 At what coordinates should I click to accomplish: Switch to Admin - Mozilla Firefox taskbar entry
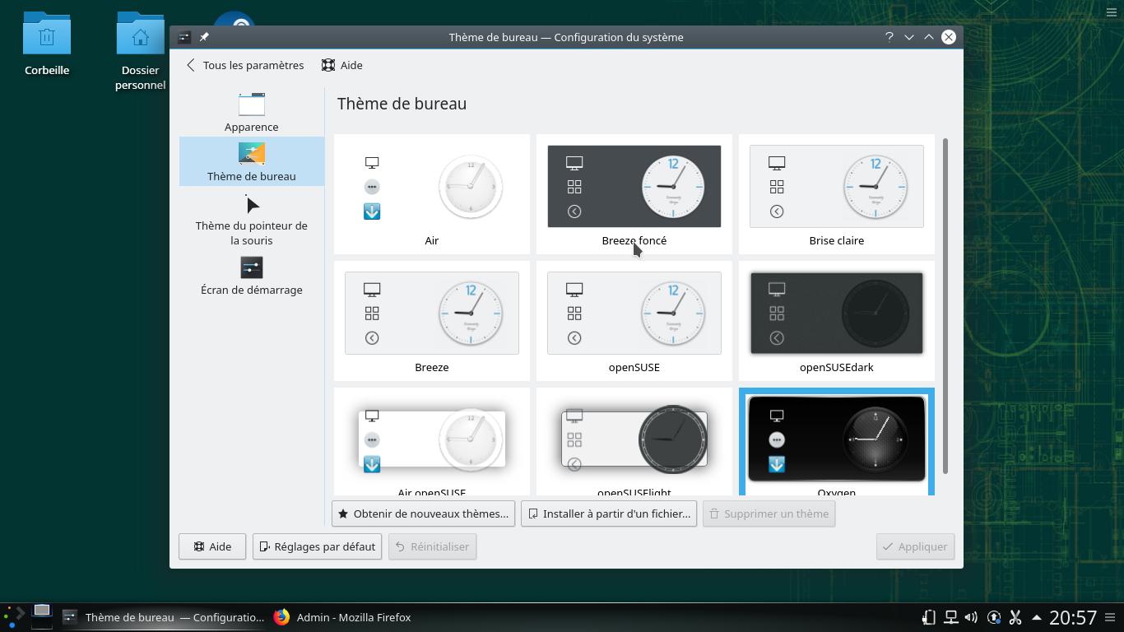(342, 617)
